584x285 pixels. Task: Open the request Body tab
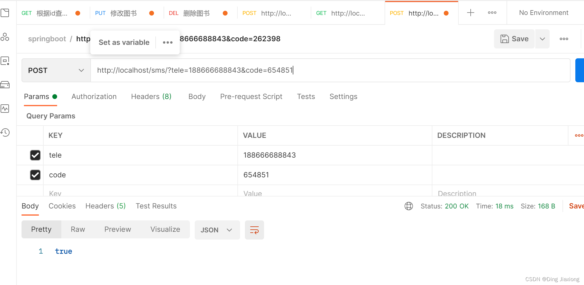[x=197, y=97]
